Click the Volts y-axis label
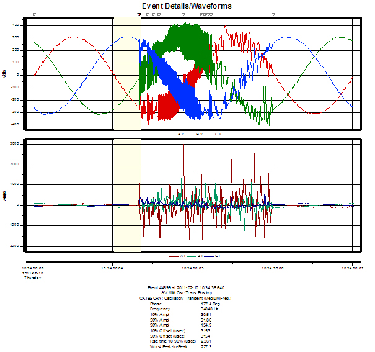The height and width of the screenshot is (352, 375). tap(5, 74)
